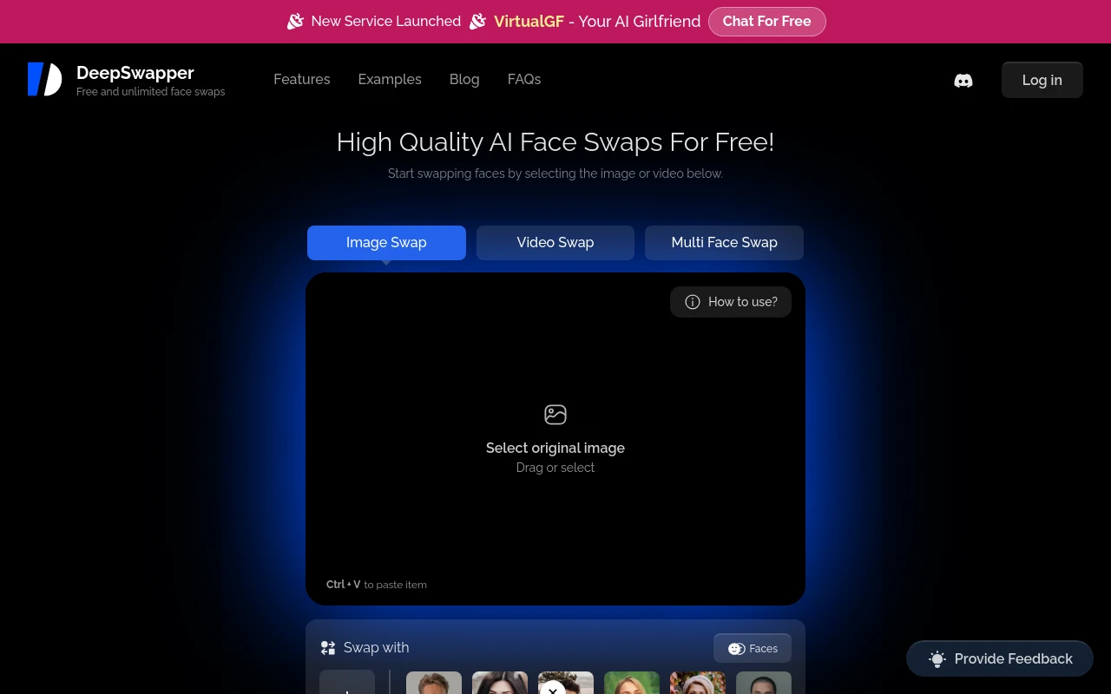This screenshot has width=1111, height=694.
Task: Click the smiley icon on Faces button
Action: click(737, 649)
